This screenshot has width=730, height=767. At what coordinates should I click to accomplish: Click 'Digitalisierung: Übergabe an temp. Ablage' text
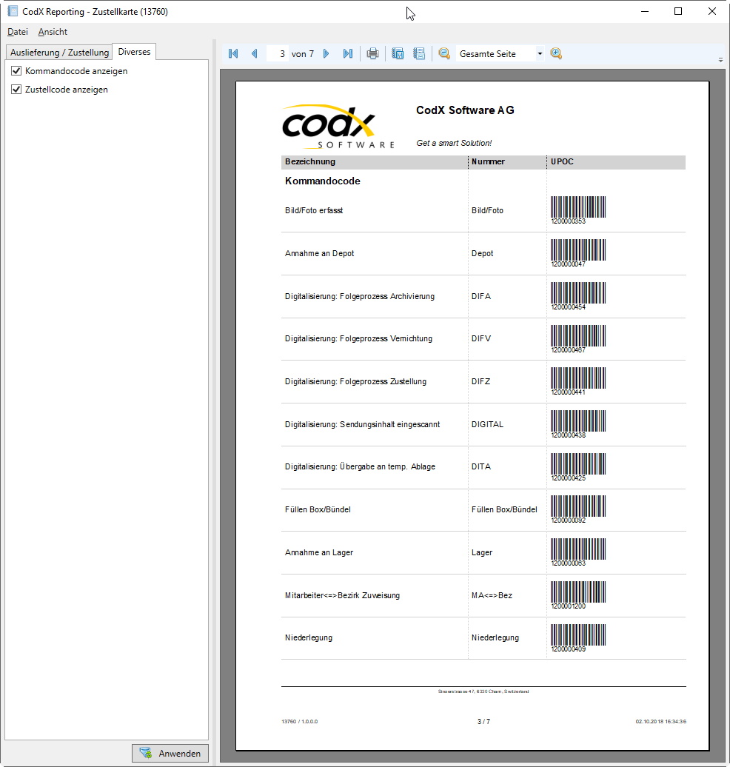point(360,466)
